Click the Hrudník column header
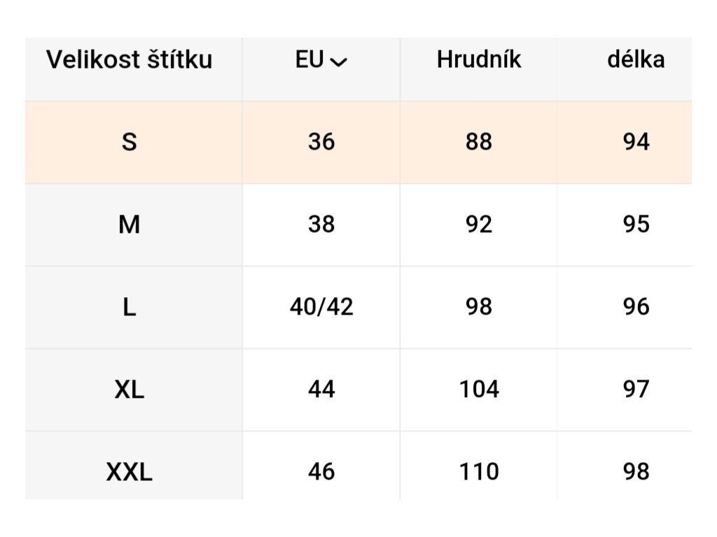Screen dimensions: 717x537 pyautogui.click(x=479, y=60)
